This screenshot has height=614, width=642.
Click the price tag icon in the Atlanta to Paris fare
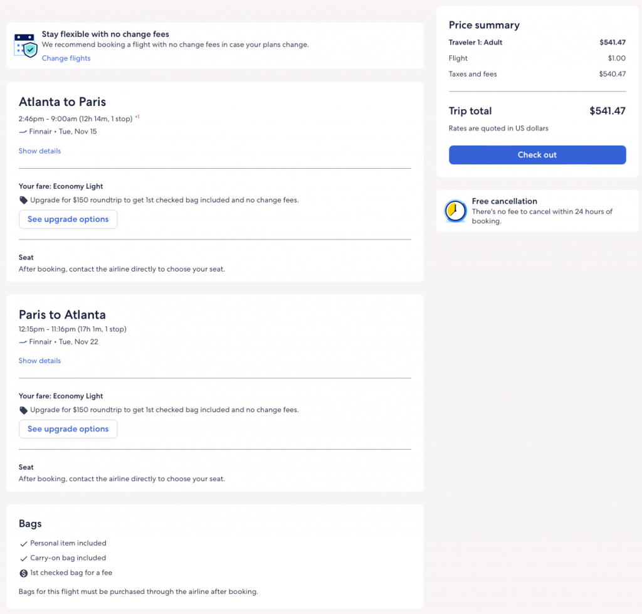23,200
